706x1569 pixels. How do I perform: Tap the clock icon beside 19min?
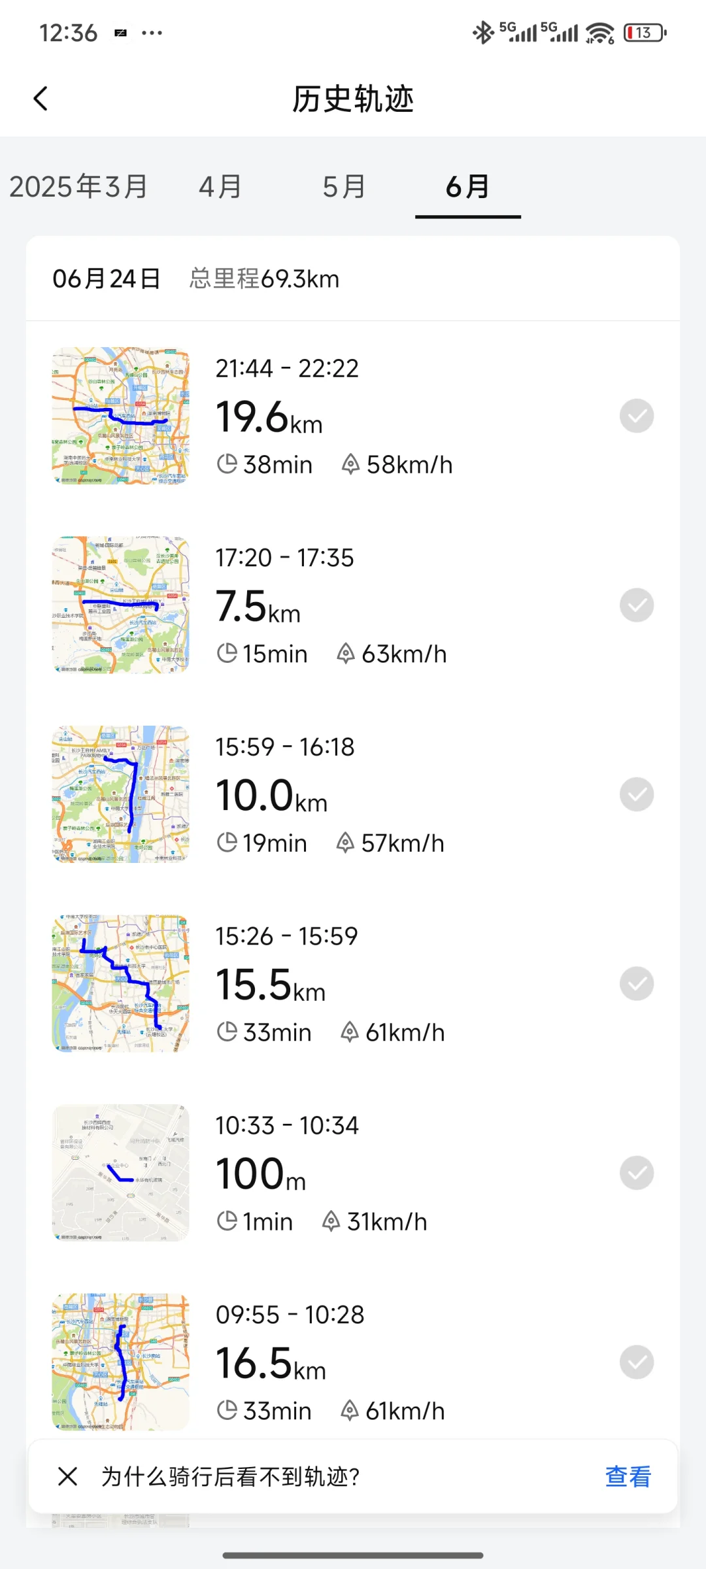[227, 843]
